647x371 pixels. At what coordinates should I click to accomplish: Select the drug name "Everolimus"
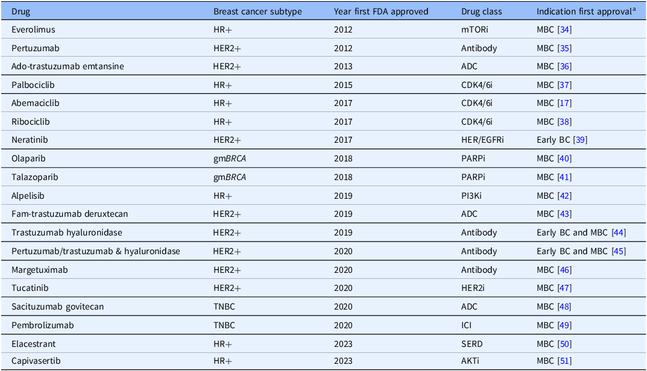click(x=33, y=30)
